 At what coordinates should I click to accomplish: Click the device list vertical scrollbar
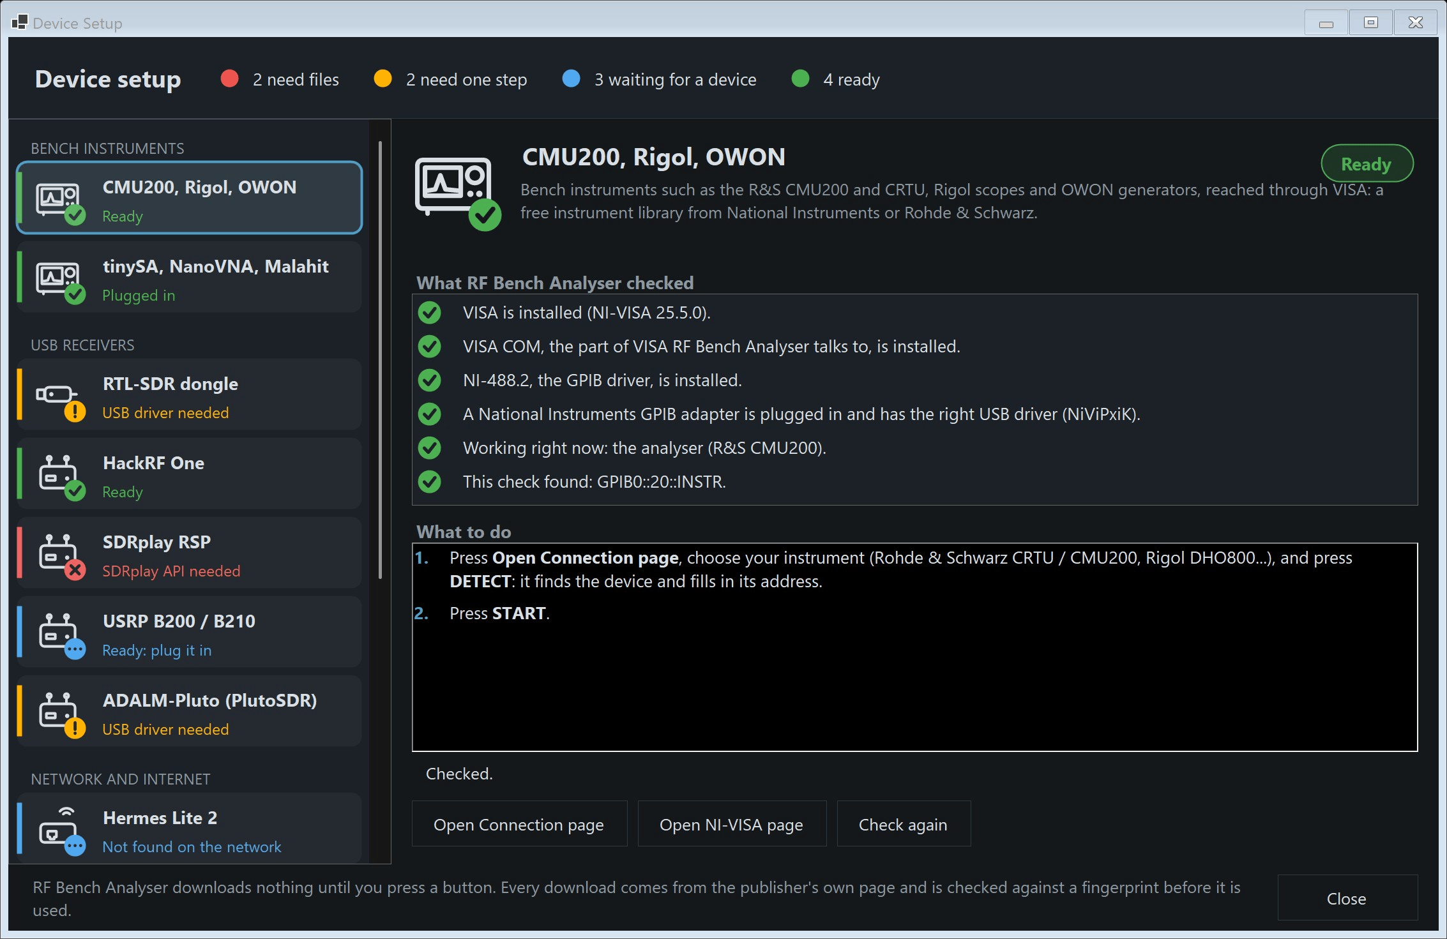tap(381, 361)
